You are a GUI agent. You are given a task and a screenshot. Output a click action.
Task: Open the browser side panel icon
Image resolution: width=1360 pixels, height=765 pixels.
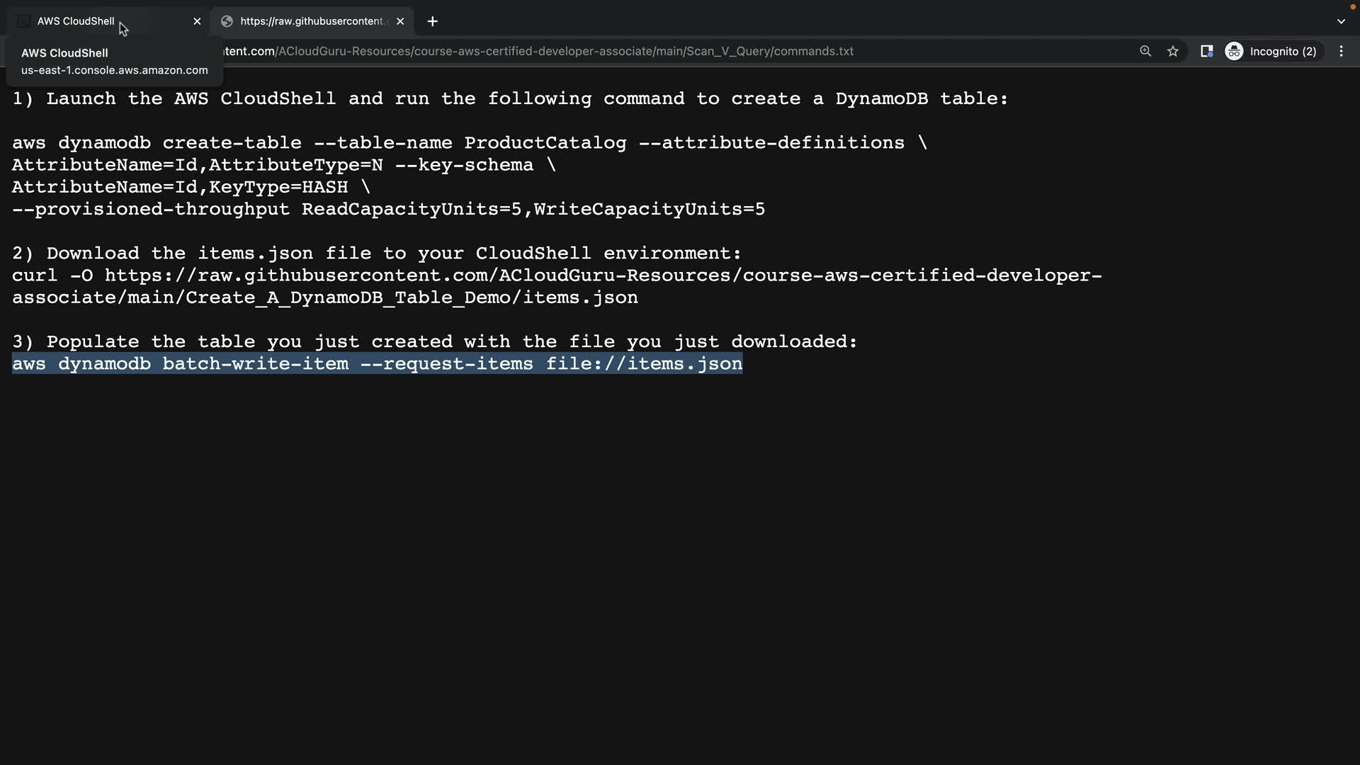pyautogui.click(x=1206, y=51)
